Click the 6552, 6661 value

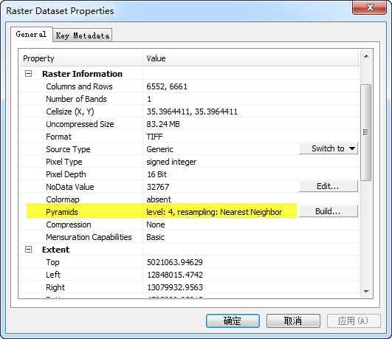[167, 86]
